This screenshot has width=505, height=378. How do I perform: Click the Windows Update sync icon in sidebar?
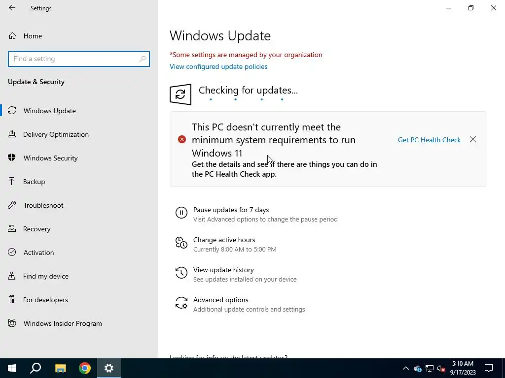pos(12,111)
